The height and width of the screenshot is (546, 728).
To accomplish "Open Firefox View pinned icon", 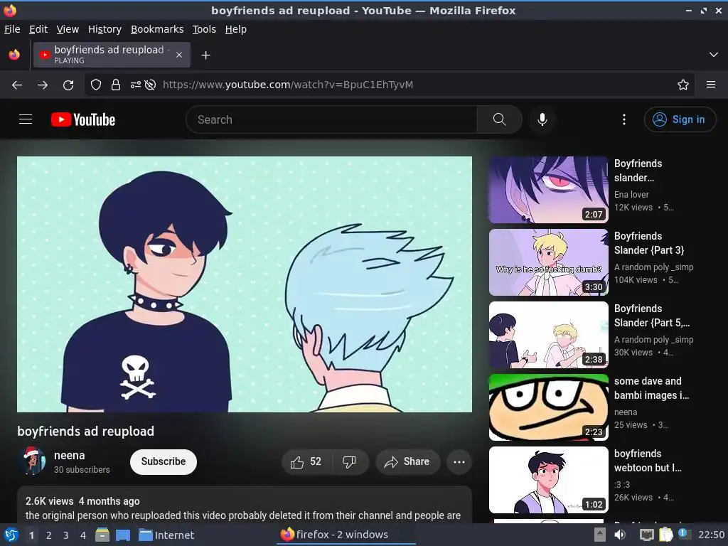I will pos(14,55).
